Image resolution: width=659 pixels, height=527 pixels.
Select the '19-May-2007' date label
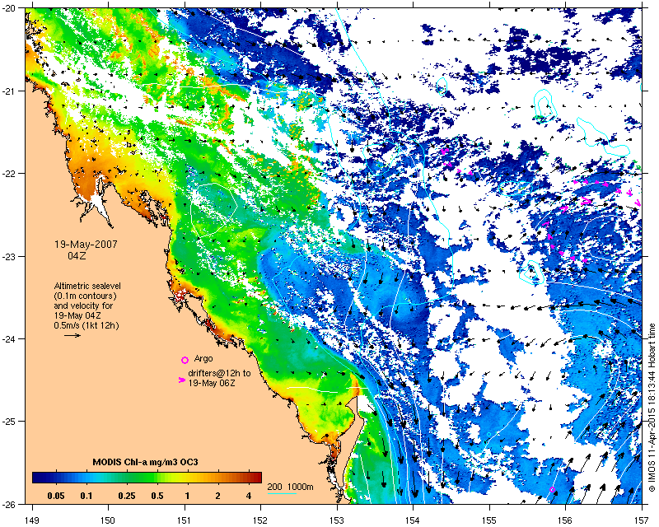pyautogui.click(x=86, y=245)
